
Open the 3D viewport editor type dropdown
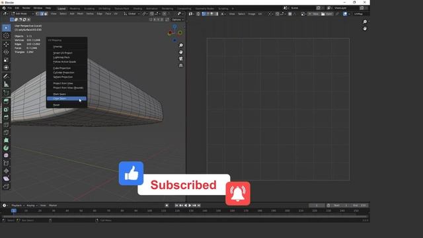(x=5, y=14)
